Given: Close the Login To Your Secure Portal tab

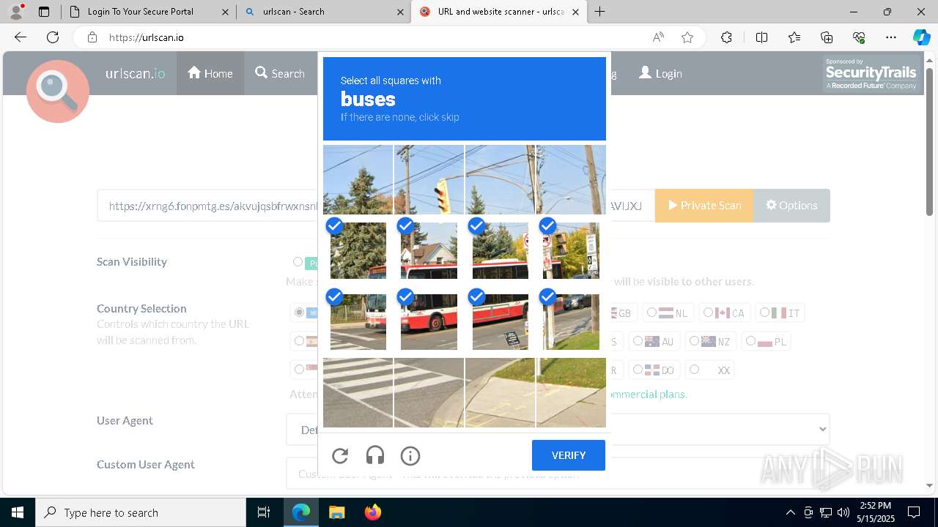Looking at the screenshot, I should click(x=225, y=12).
